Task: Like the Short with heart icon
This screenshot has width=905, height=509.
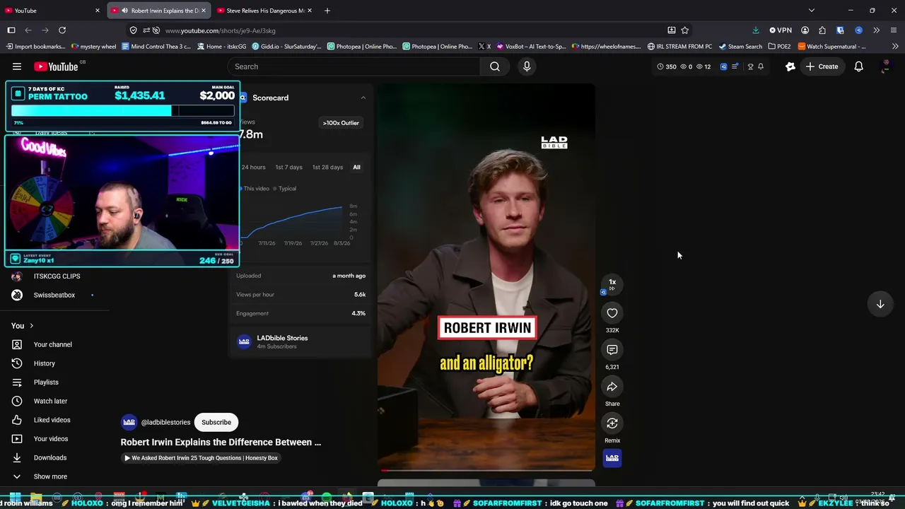Action: (612, 313)
